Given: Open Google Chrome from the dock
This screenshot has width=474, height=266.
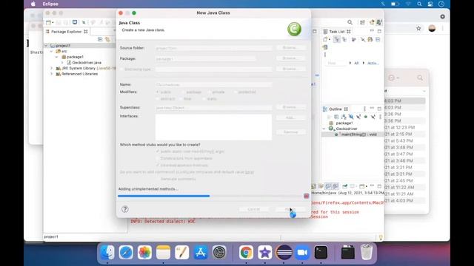Looking at the screenshot, I should point(246,253).
